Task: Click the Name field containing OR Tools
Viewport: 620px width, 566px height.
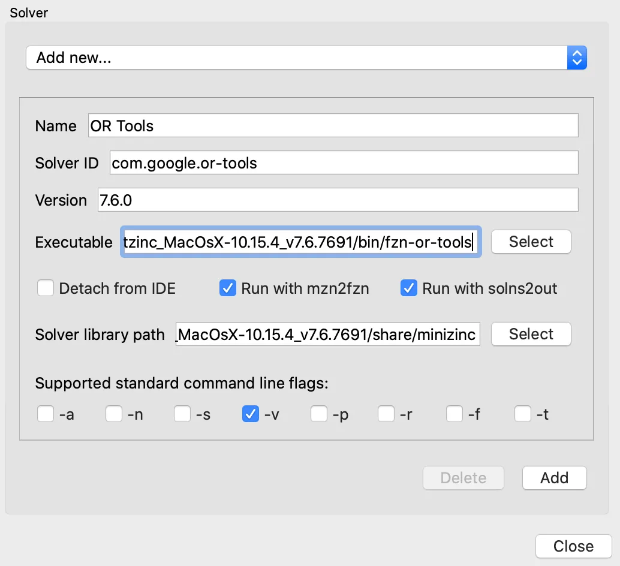Action: 333,126
